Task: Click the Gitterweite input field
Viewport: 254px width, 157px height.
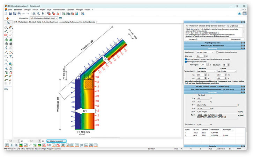Action: pos(199,56)
